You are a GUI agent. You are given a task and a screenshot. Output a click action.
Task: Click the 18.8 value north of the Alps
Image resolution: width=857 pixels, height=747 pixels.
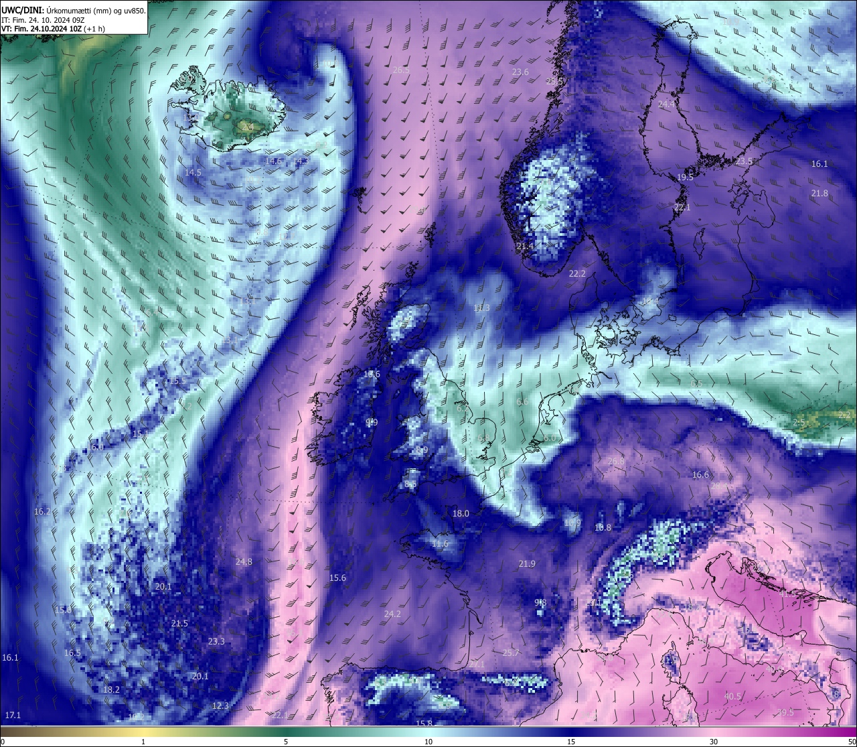603,527
